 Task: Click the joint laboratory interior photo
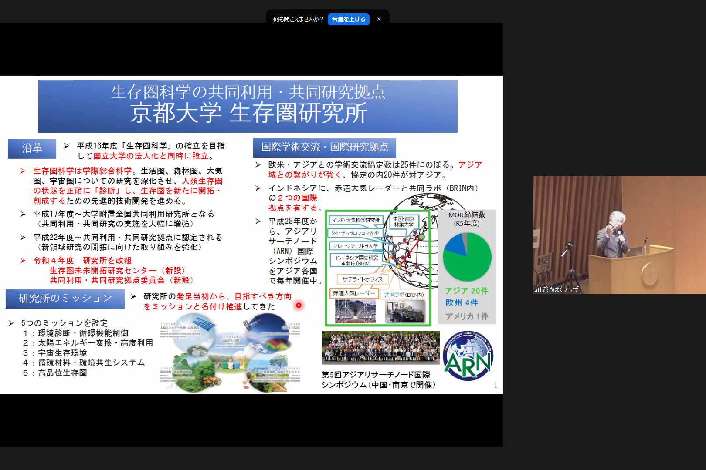[405, 312]
